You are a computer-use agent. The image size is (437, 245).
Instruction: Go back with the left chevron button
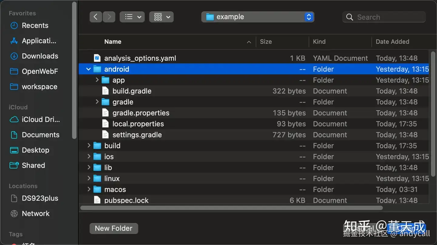click(x=96, y=17)
